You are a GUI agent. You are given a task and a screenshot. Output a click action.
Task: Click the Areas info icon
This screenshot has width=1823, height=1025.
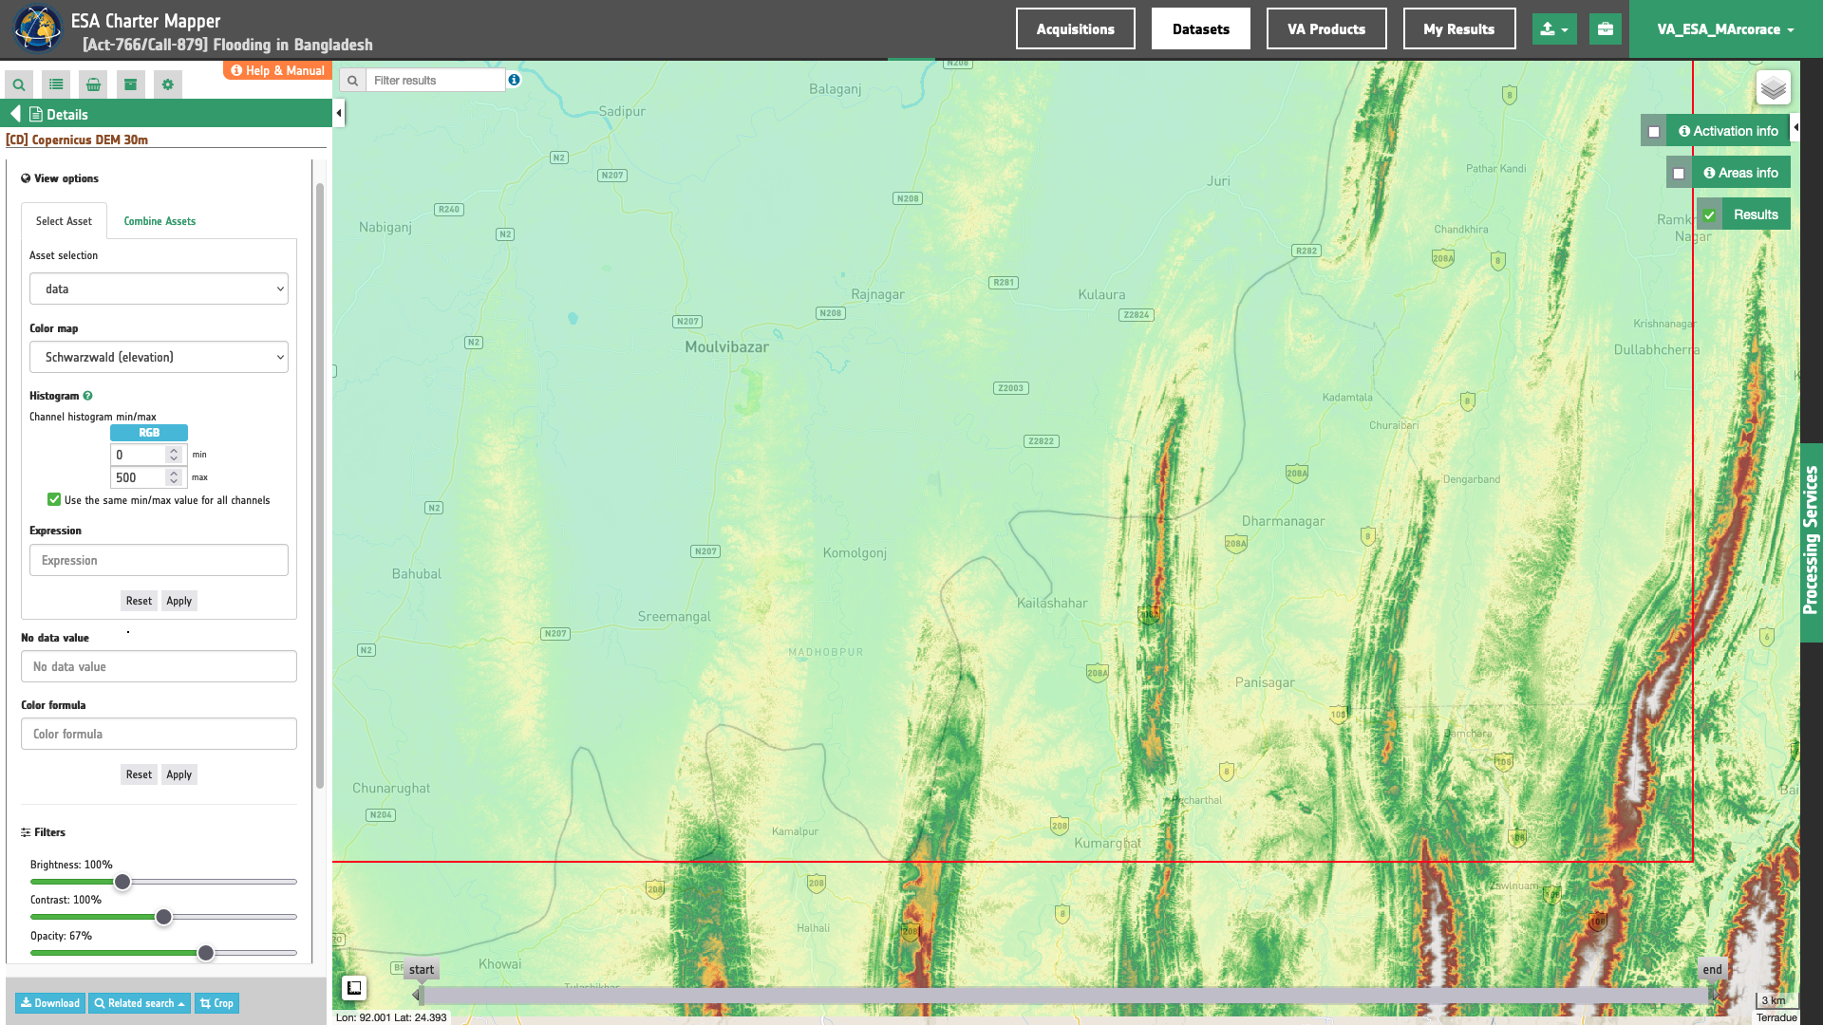1709,173
